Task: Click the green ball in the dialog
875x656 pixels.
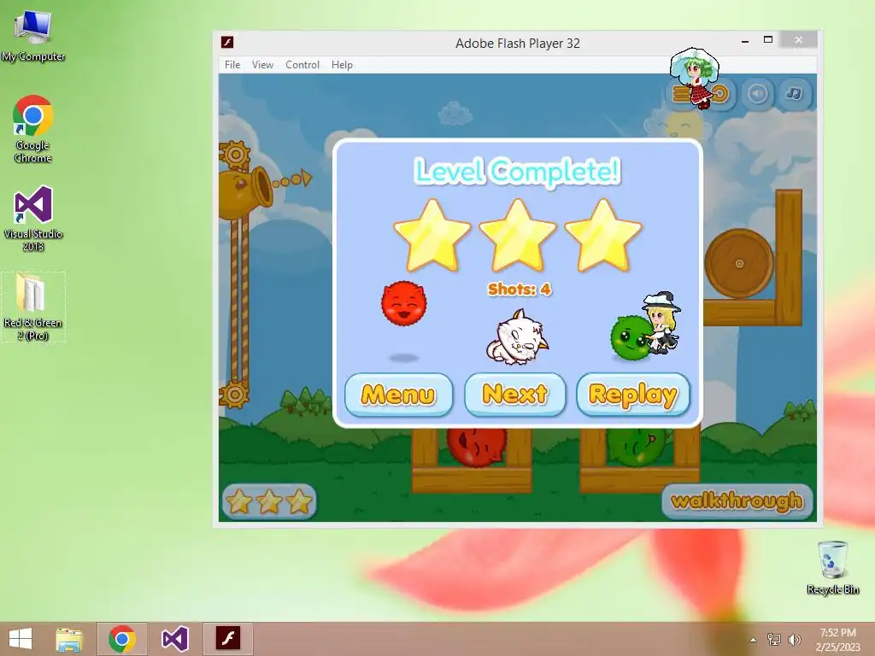Action: coord(631,338)
